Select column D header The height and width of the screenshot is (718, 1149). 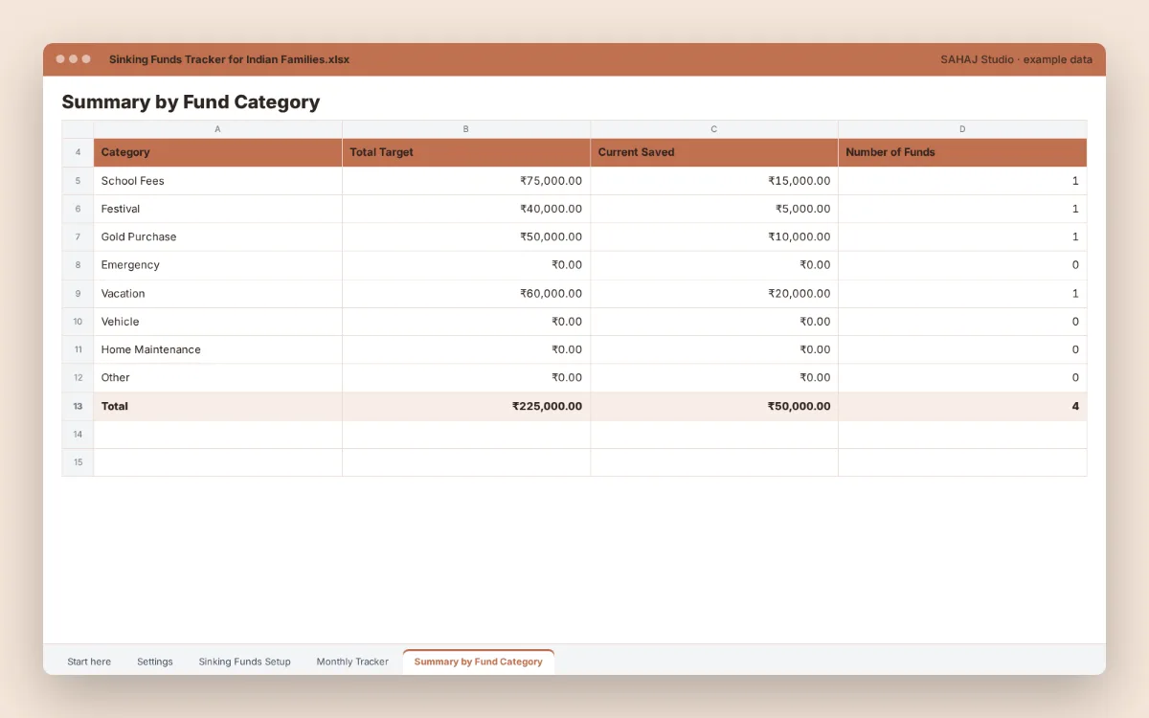click(x=962, y=129)
